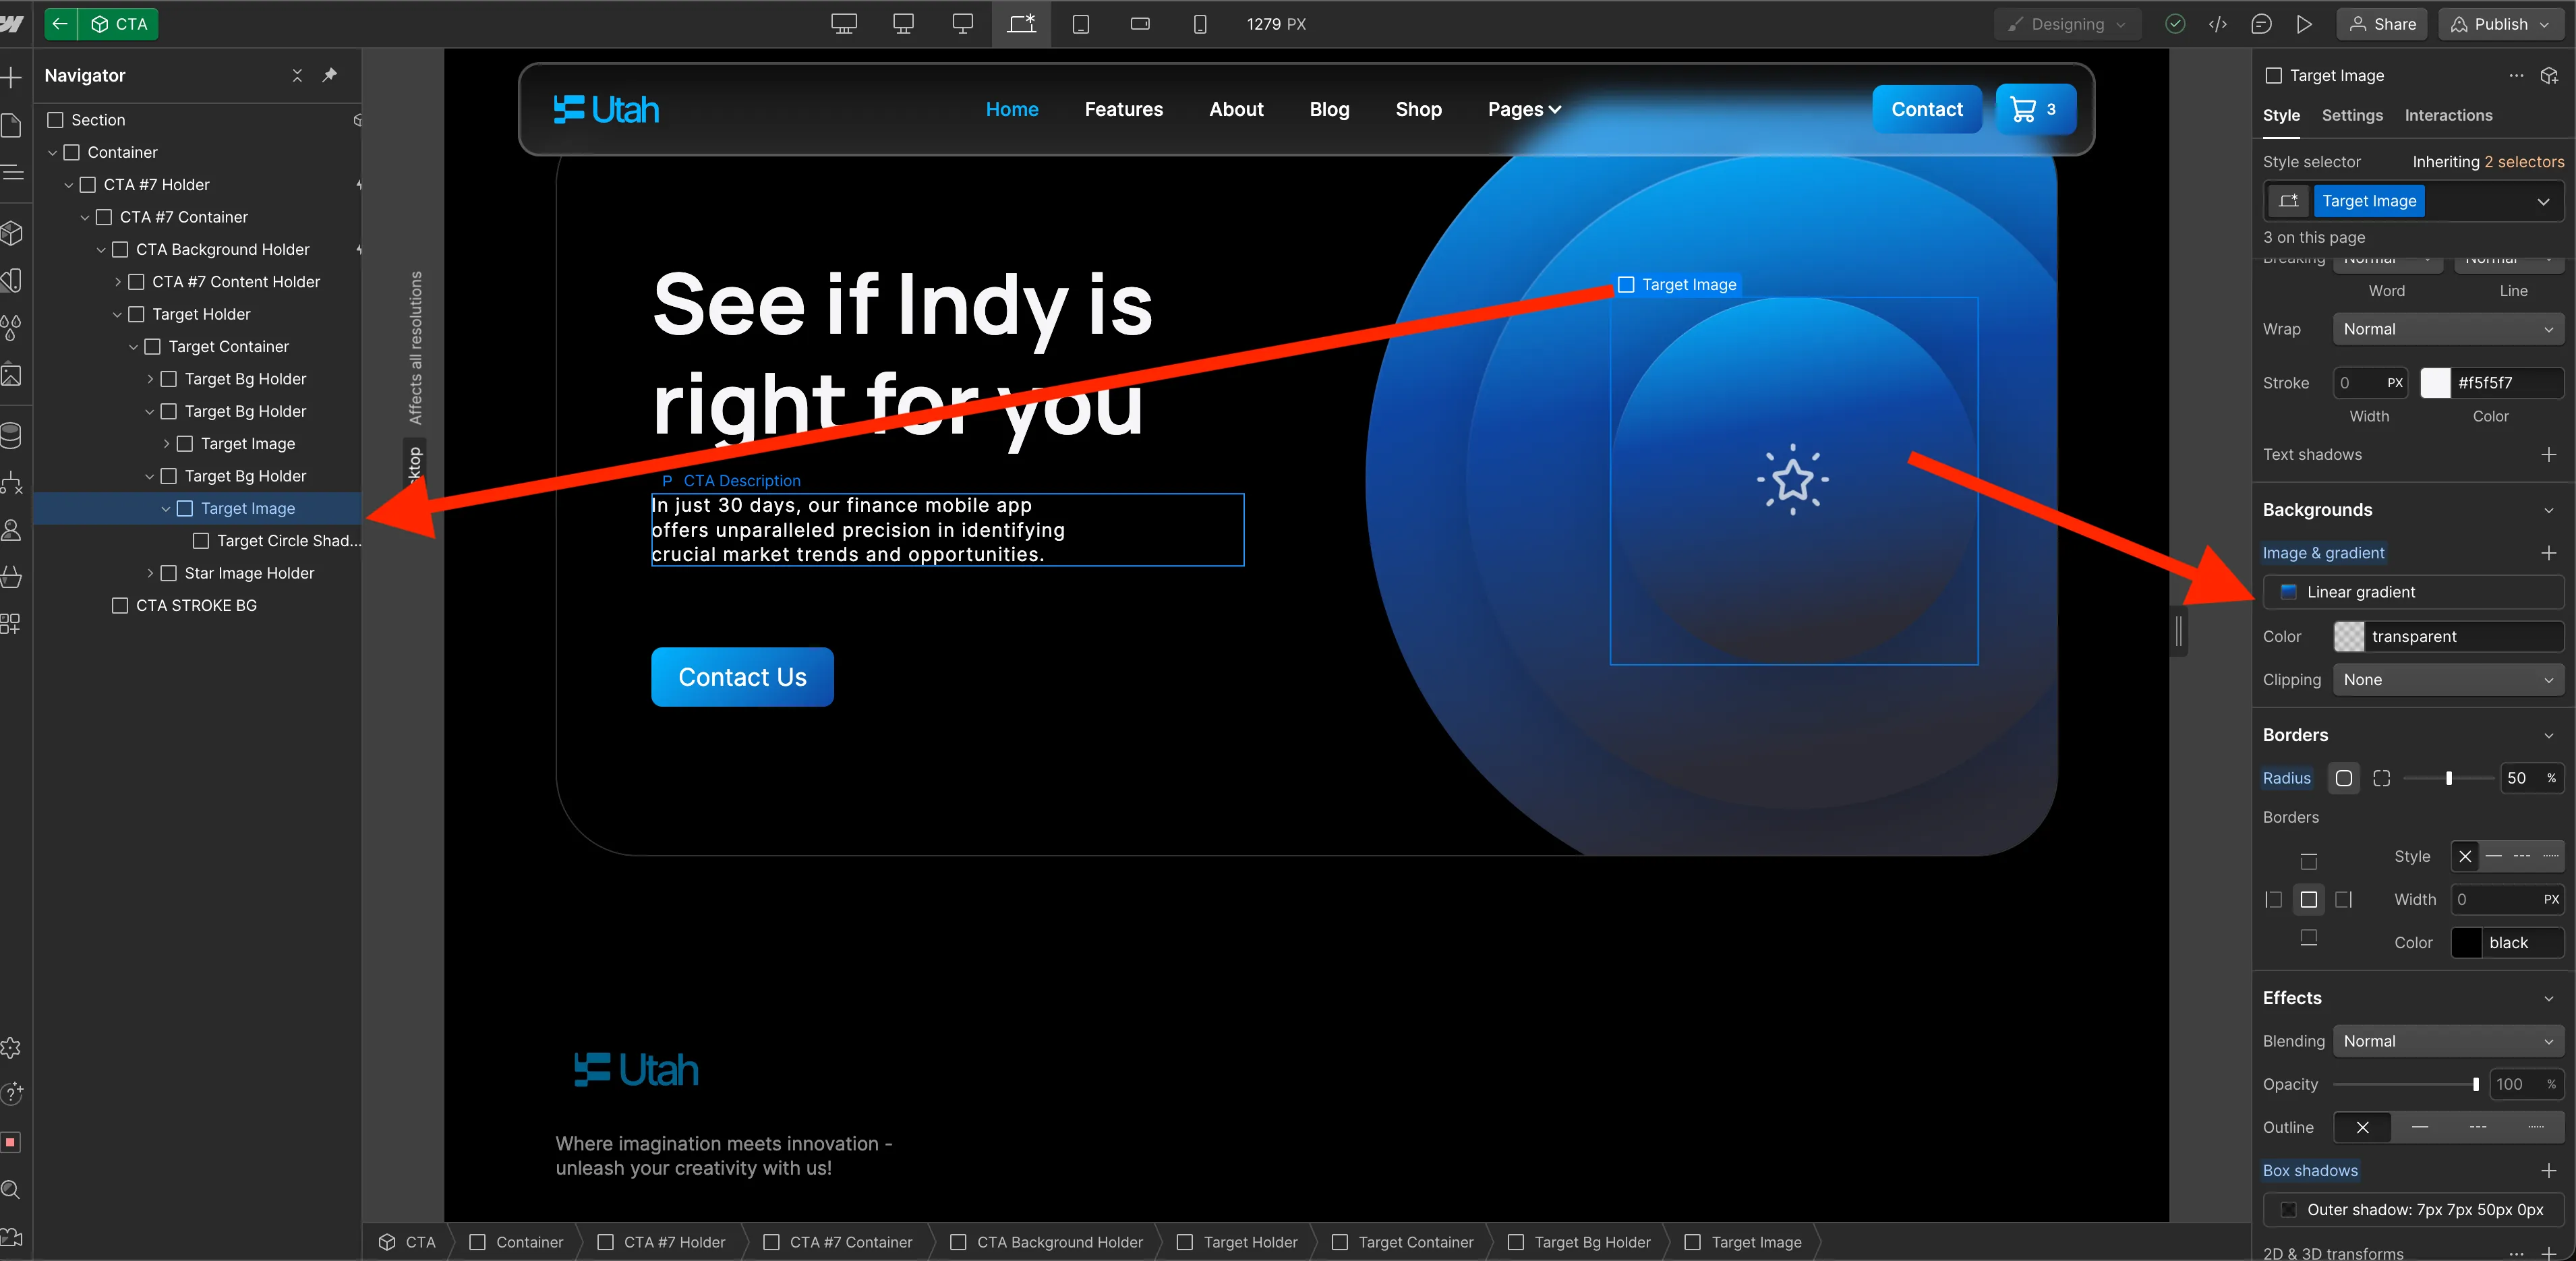Open the comments icon in top bar
This screenshot has width=2576, height=1261.
click(x=2261, y=24)
